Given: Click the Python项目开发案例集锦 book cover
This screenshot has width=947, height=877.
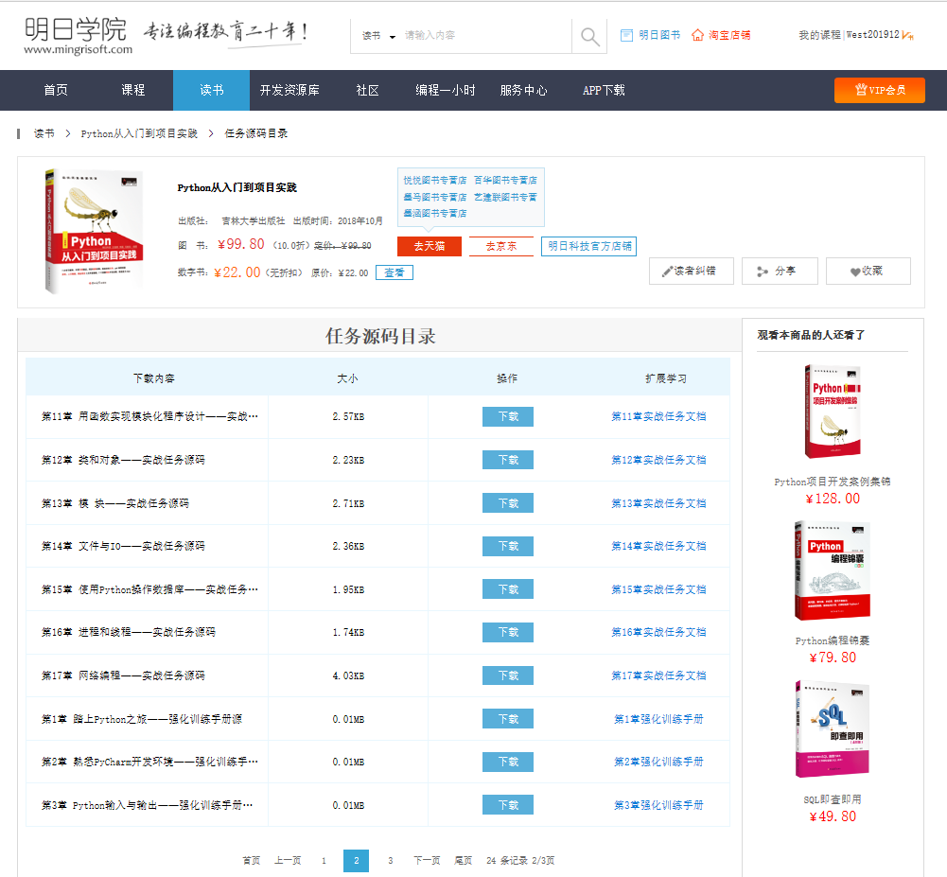Looking at the screenshot, I should 833,412.
